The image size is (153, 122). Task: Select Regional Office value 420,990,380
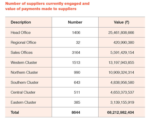(x=124, y=43)
